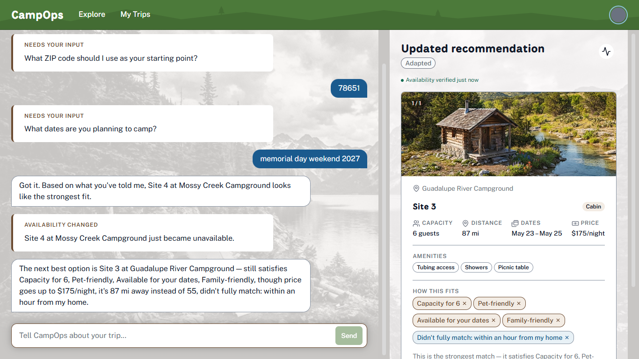639x359 pixels.
Task: Click the Showers amenity chip
Action: point(476,267)
